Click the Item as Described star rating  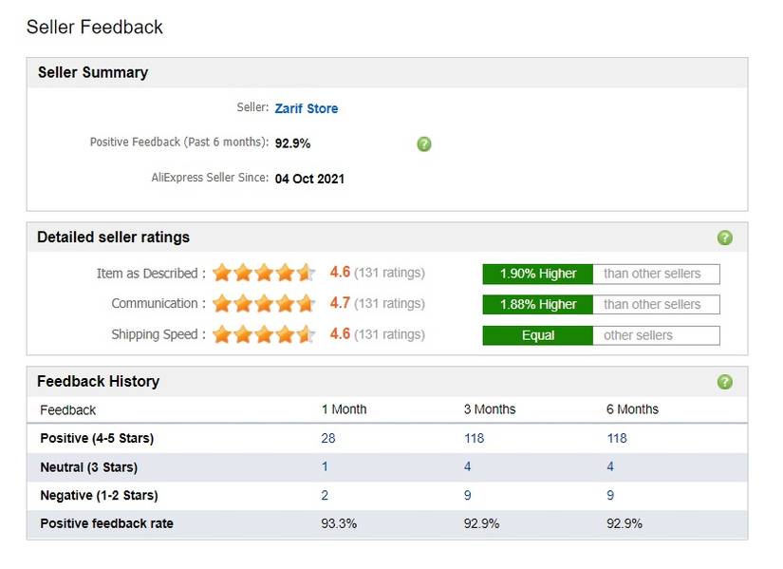coord(264,274)
